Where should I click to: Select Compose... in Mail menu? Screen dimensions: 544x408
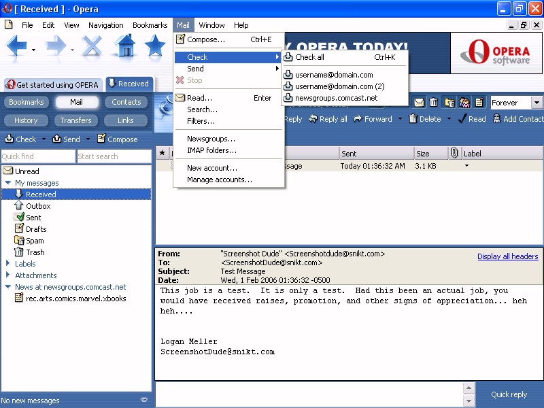pos(229,39)
